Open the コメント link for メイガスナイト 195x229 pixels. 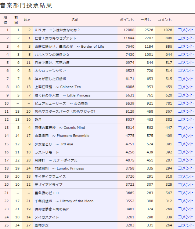(x=186, y=217)
